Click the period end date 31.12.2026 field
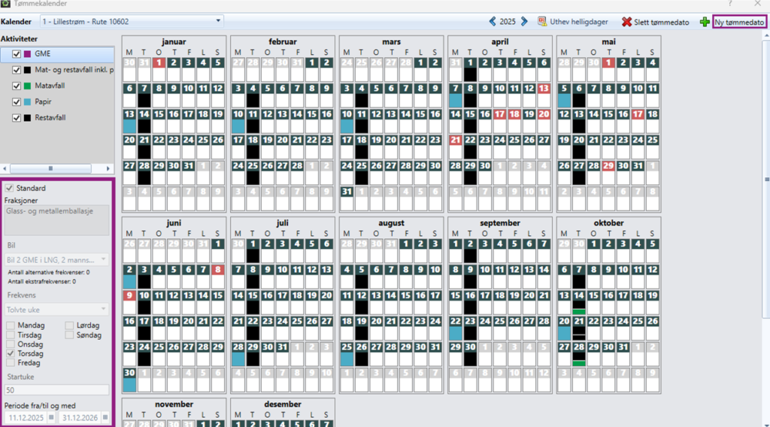The image size is (770, 427). coord(80,418)
